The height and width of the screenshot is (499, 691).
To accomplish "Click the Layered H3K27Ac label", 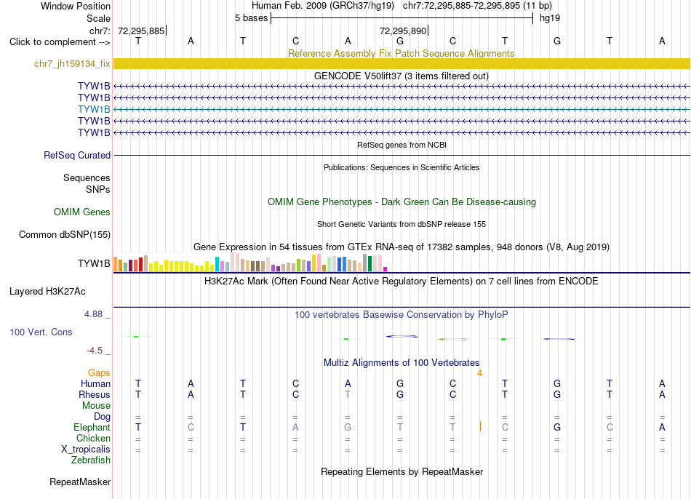I will 47,292.
